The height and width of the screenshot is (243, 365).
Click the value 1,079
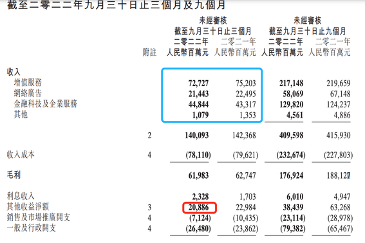pyautogui.click(x=200, y=115)
